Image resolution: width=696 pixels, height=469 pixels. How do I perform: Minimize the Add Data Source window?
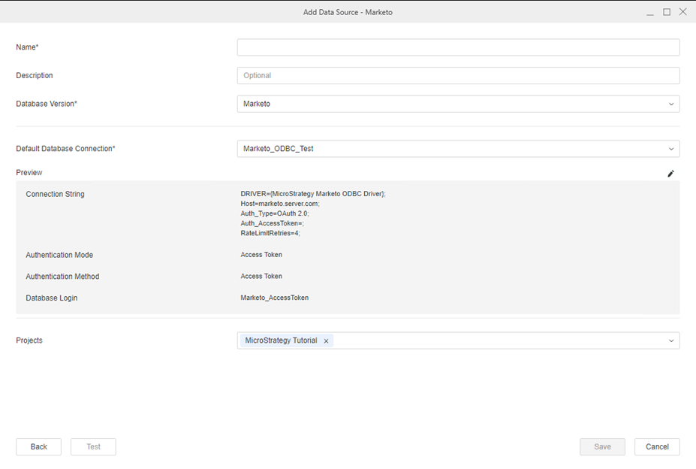point(649,12)
